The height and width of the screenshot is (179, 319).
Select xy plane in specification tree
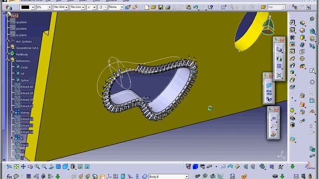(x=21, y=22)
